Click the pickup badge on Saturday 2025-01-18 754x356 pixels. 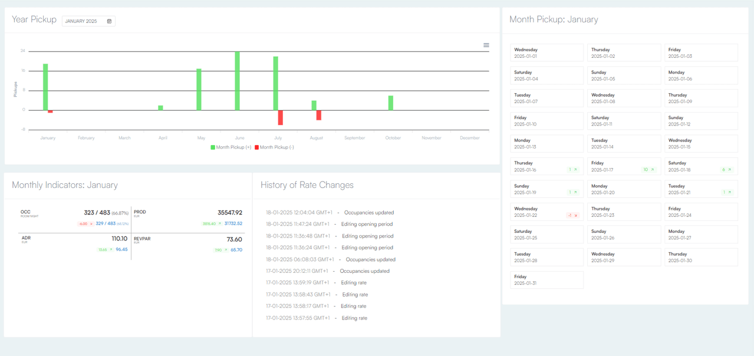(x=726, y=170)
